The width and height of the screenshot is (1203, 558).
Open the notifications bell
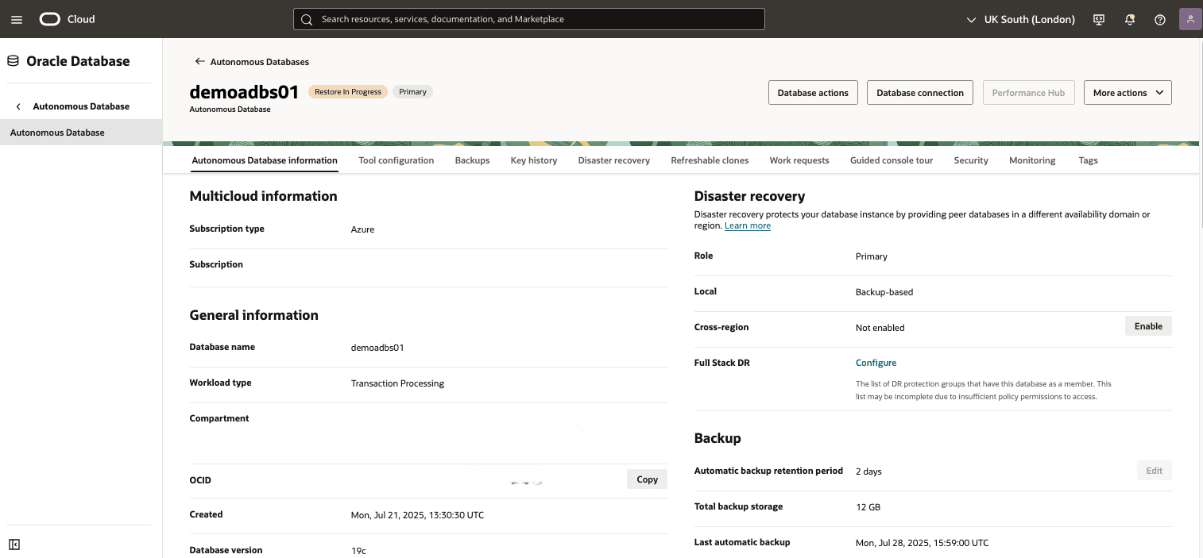[x=1129, y=19]
